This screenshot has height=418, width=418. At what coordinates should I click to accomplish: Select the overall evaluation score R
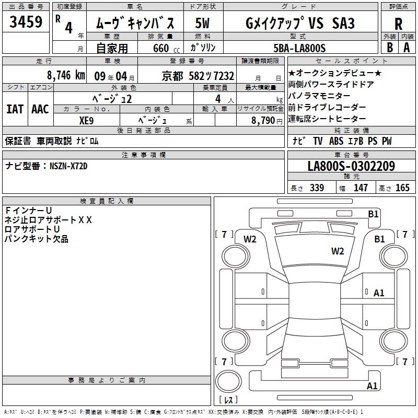tap(398, 23)
